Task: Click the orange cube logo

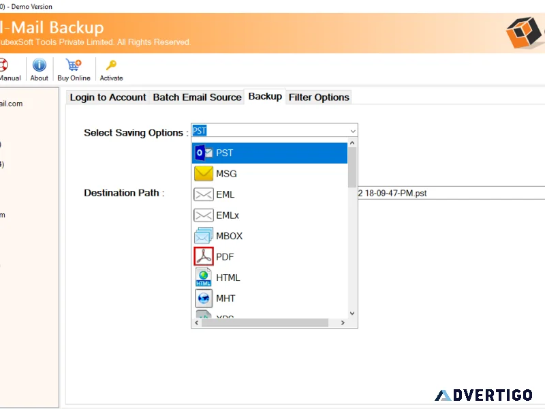Action: coord(523,32)
